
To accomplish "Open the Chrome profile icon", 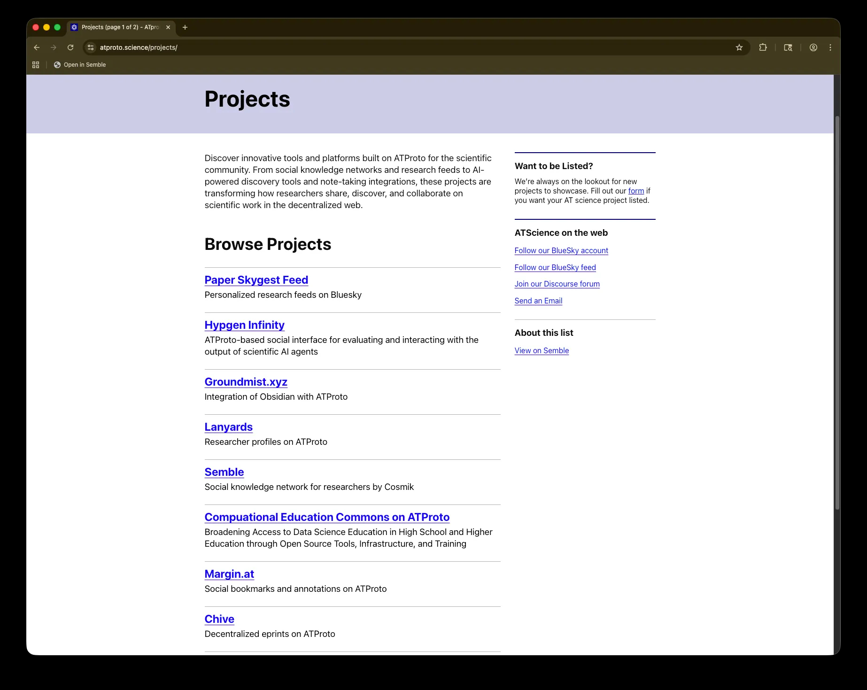I will tap(813, 47).
